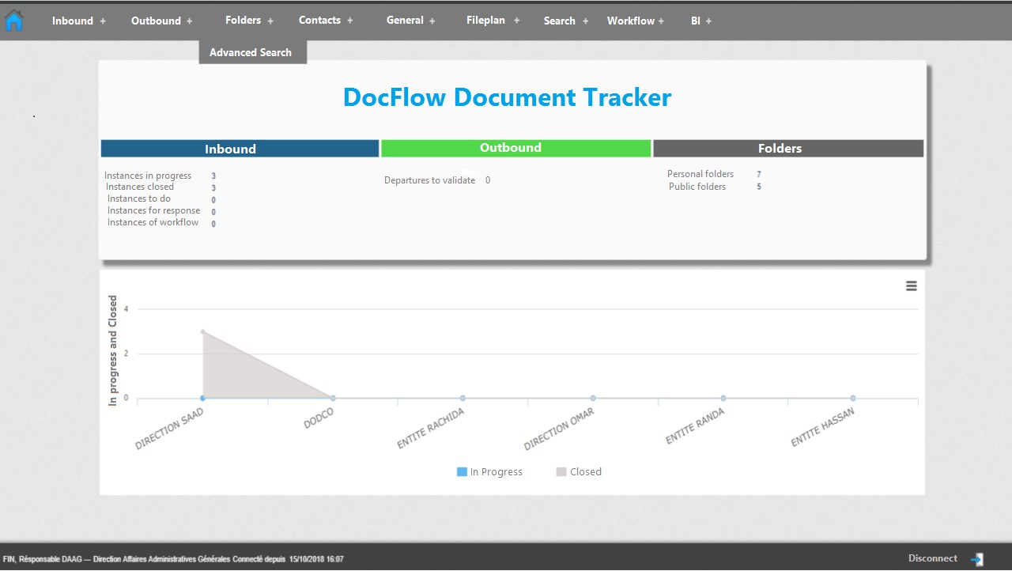This screenshot has height=571, width=1012.
Task: Open the Inbound menu
Action: (73, 21)
